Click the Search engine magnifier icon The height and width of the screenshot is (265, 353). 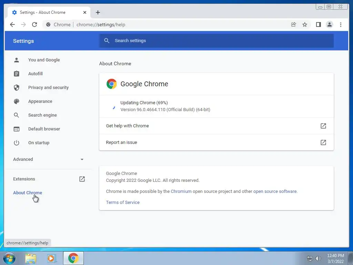(17, 115)
